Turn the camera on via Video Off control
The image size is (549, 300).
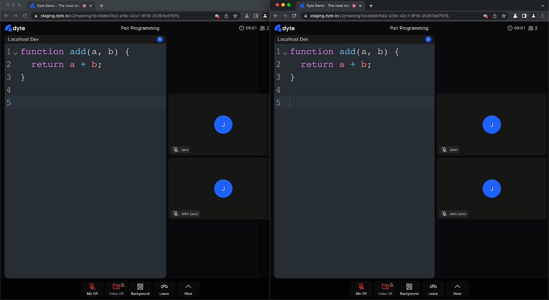[x=116, y=289]
